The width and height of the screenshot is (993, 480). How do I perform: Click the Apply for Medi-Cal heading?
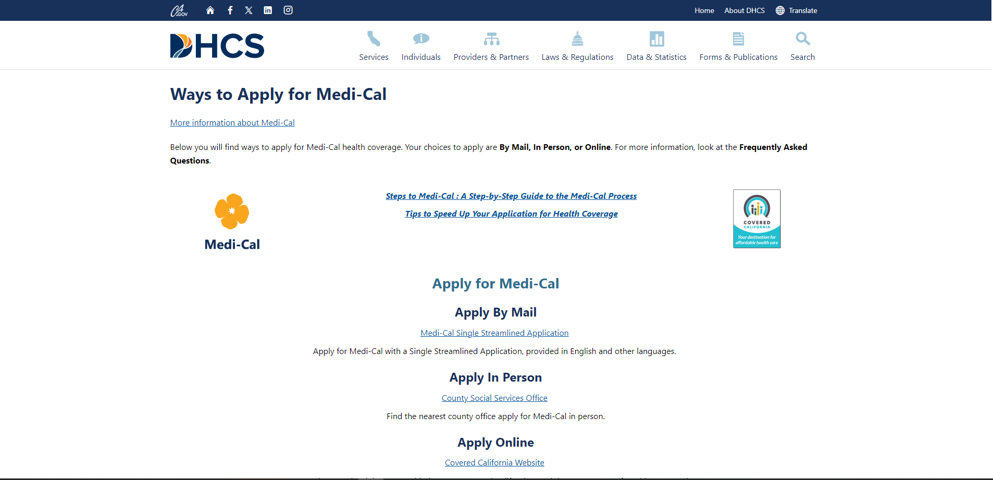pyautogui.click(x=495, y=284)
